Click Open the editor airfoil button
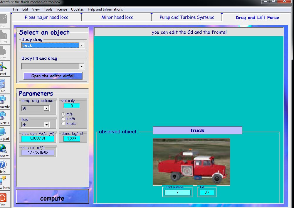The width and height of the screenshot is (294, 208). tap(53, 76)
